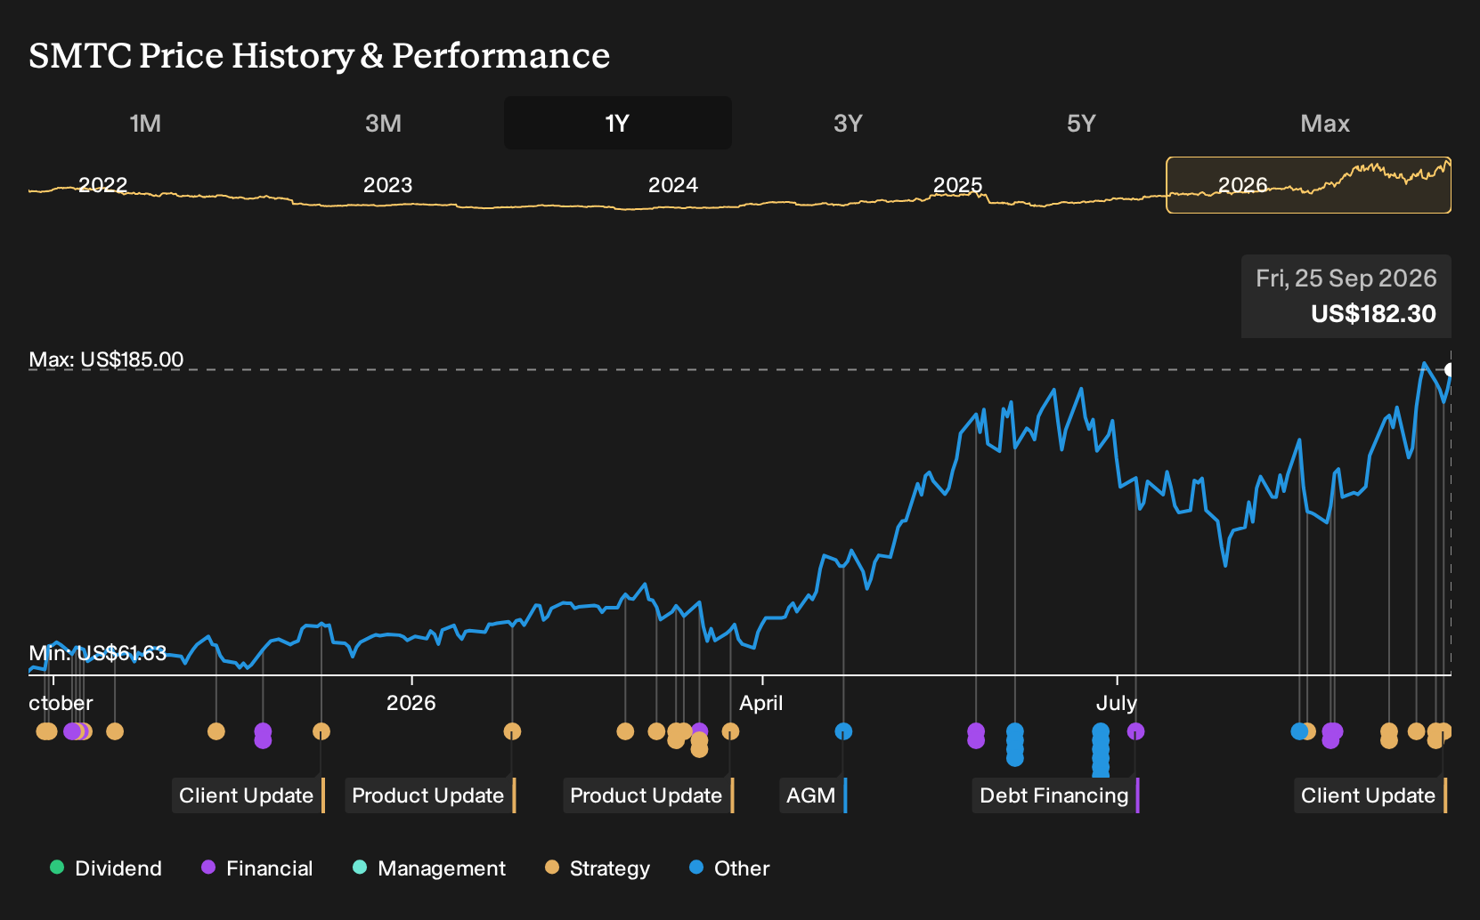Viewport: 1480px width, 920px height.
Task: Click the 2023 section of overview chart
Action: (387, 185)
